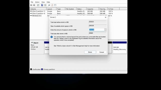Image resolution: width=161 pixels, height=90 pixels.
Task: Click the drive icon beside Disk 0 partition 1
Action: coord(31,11)
